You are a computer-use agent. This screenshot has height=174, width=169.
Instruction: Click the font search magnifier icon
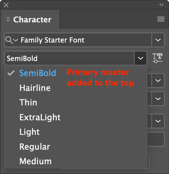tap(9, 40)
